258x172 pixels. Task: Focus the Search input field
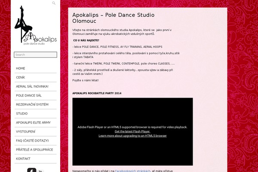click(x=36, y=55)
